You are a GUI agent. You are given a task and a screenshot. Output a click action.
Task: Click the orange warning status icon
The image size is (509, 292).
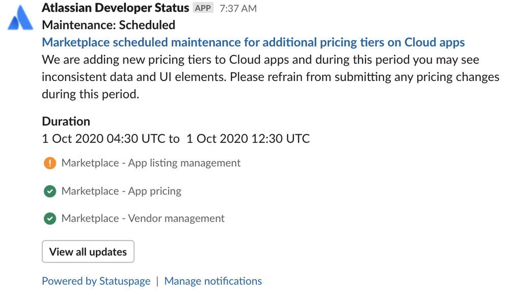click(49, 163)
